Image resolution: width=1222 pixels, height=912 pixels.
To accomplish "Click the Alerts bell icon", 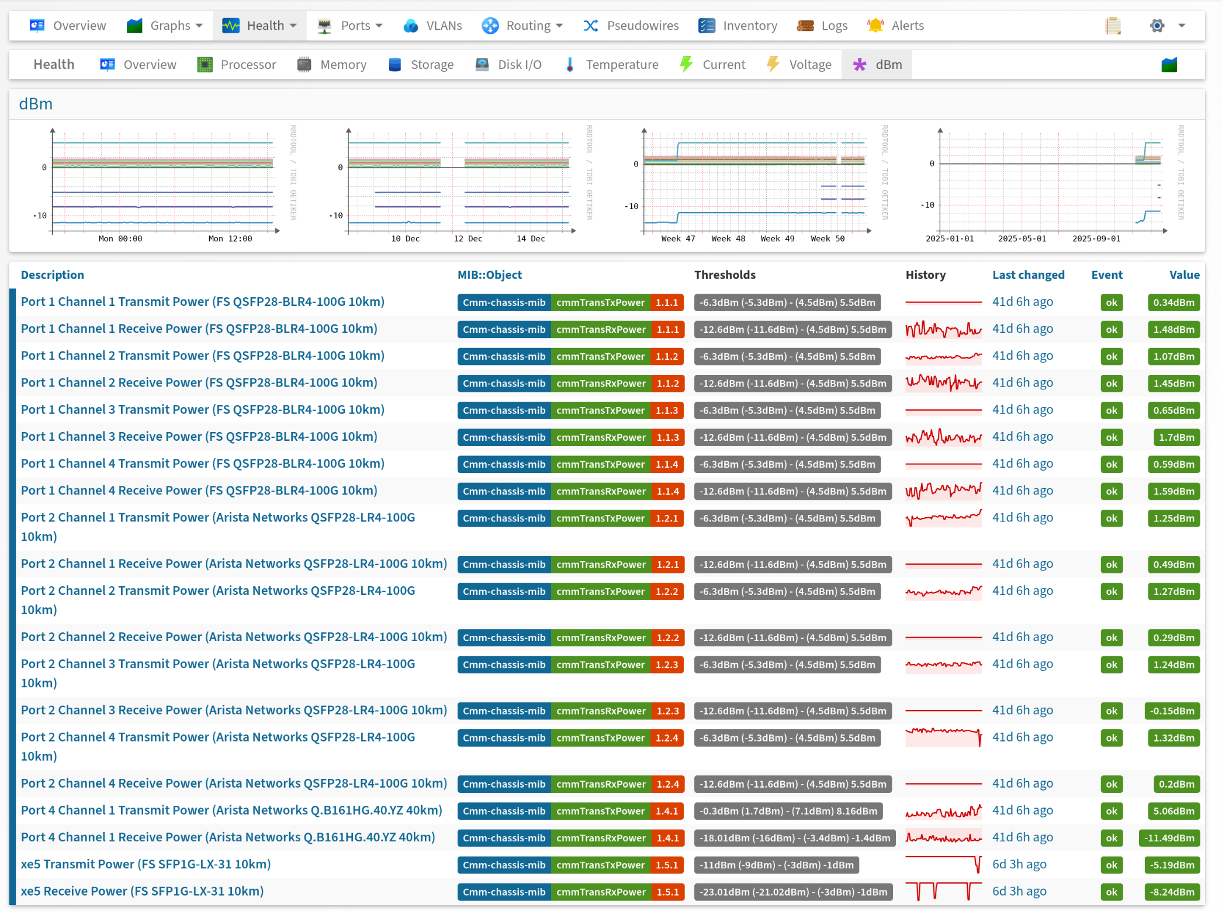I will pyautogui.click(x=875, y=26).
